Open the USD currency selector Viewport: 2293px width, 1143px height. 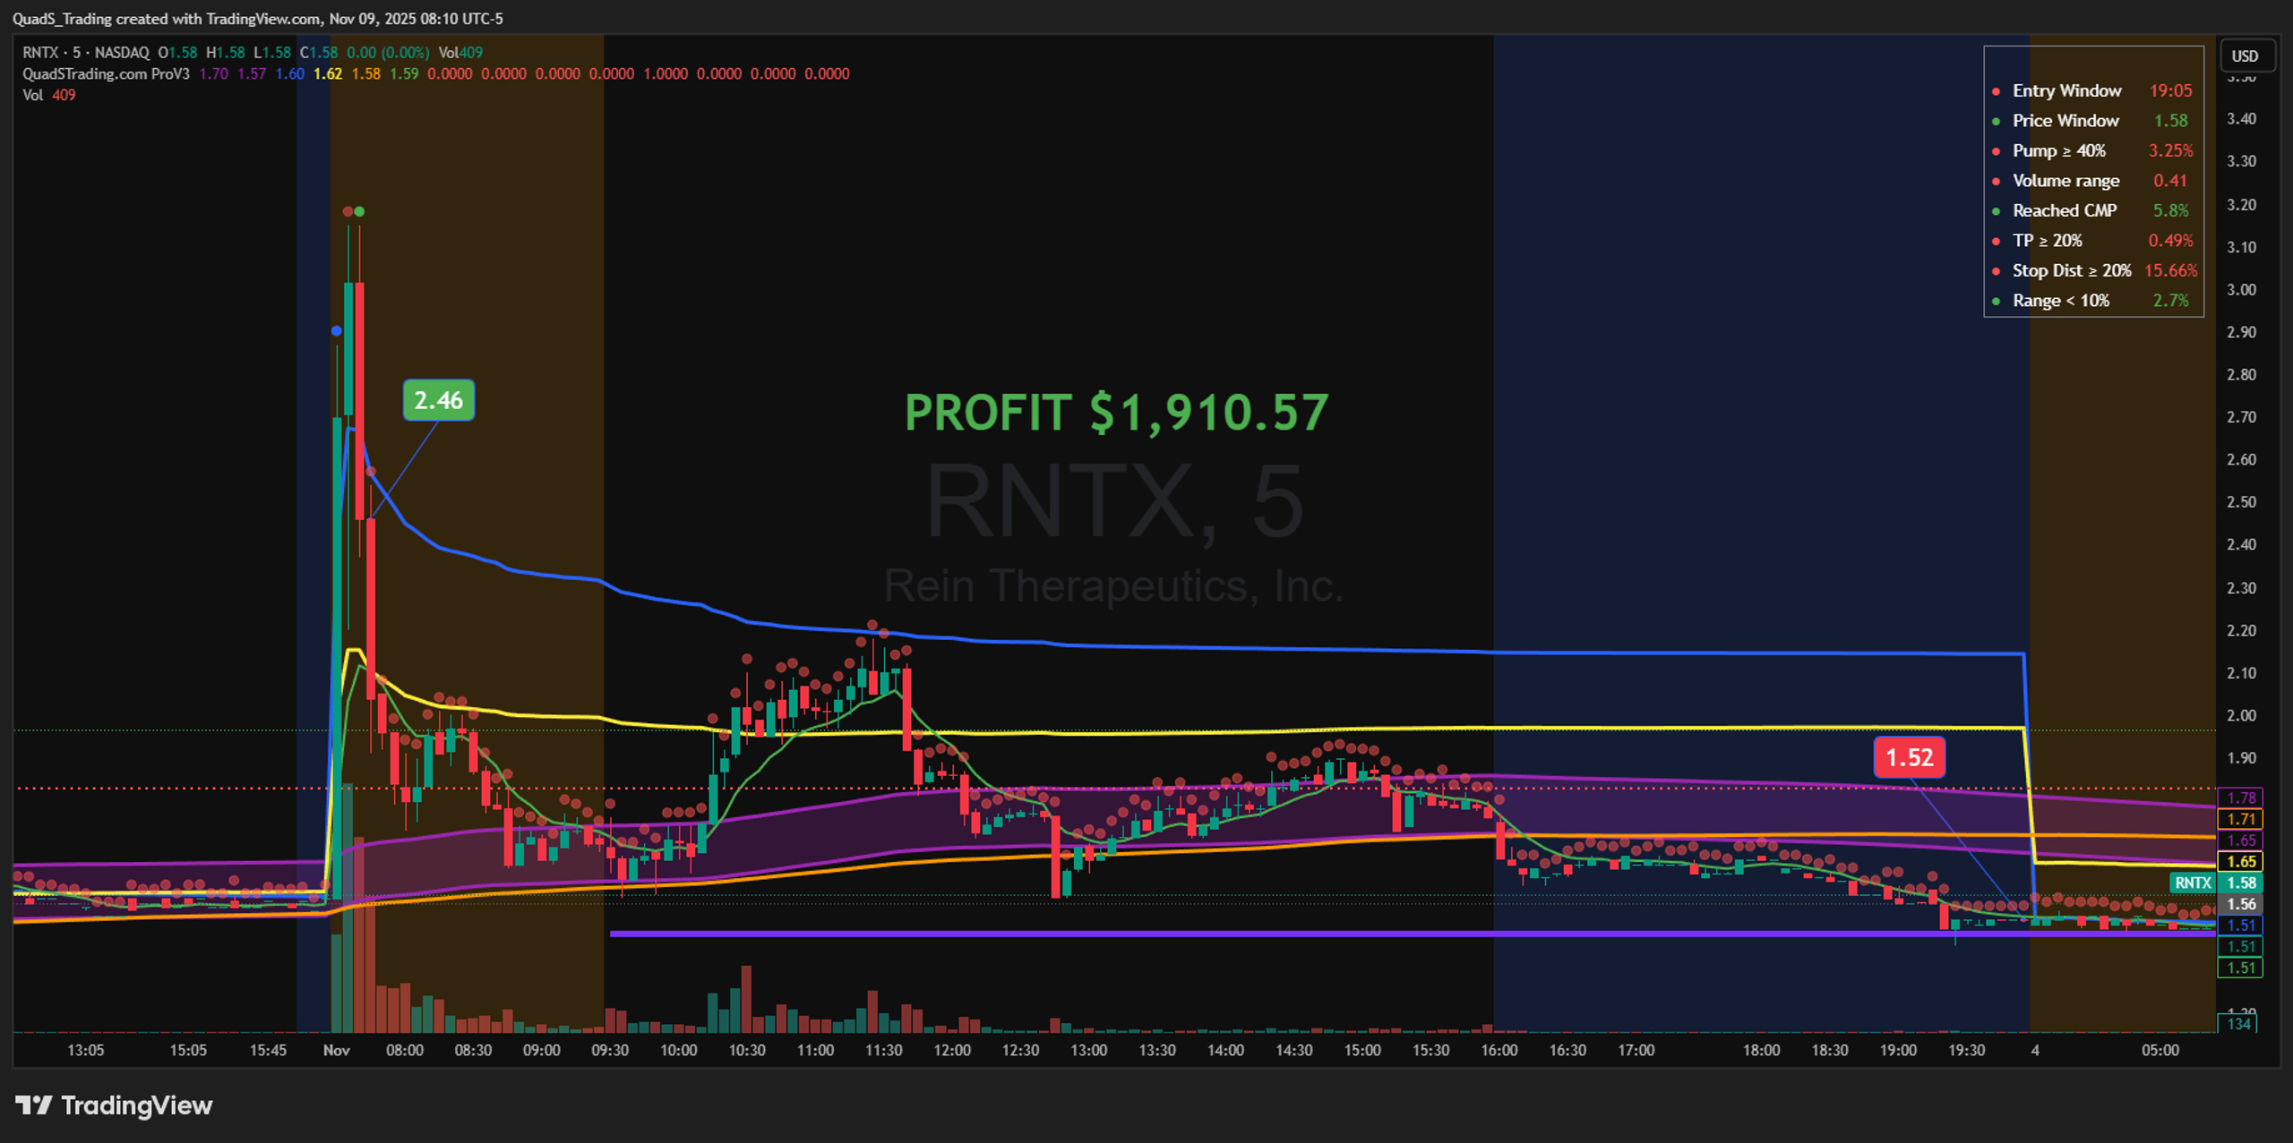click(x=2246, y=55)
